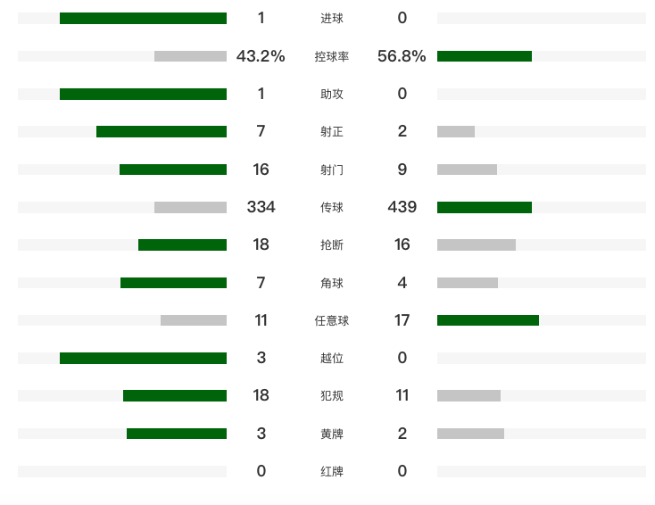The image size is (655, 505).
Task: Click the 射门 shots label
Action: point(331,170)
